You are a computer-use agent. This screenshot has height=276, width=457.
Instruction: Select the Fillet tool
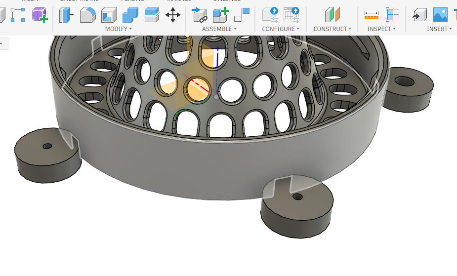tap(88, 15)
